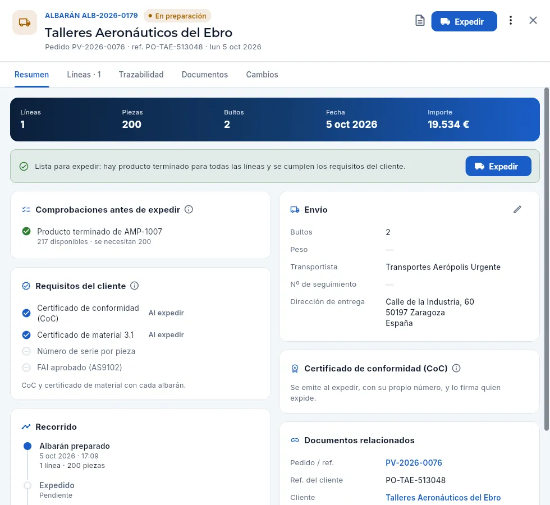The height and width of the screenshot is (505, 550).
Task: Edit the Envío details with pencil icon
Action: pos(517,210)
